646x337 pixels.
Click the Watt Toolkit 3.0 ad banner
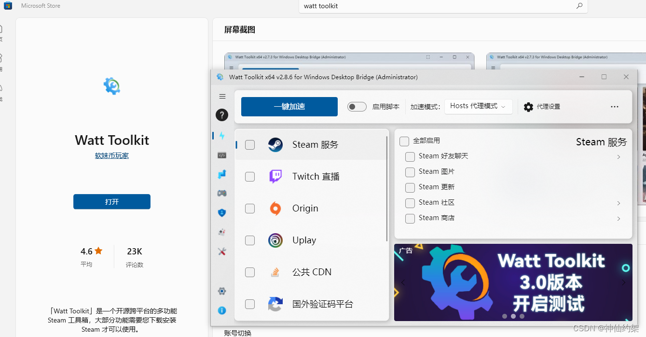pos(513,282)
